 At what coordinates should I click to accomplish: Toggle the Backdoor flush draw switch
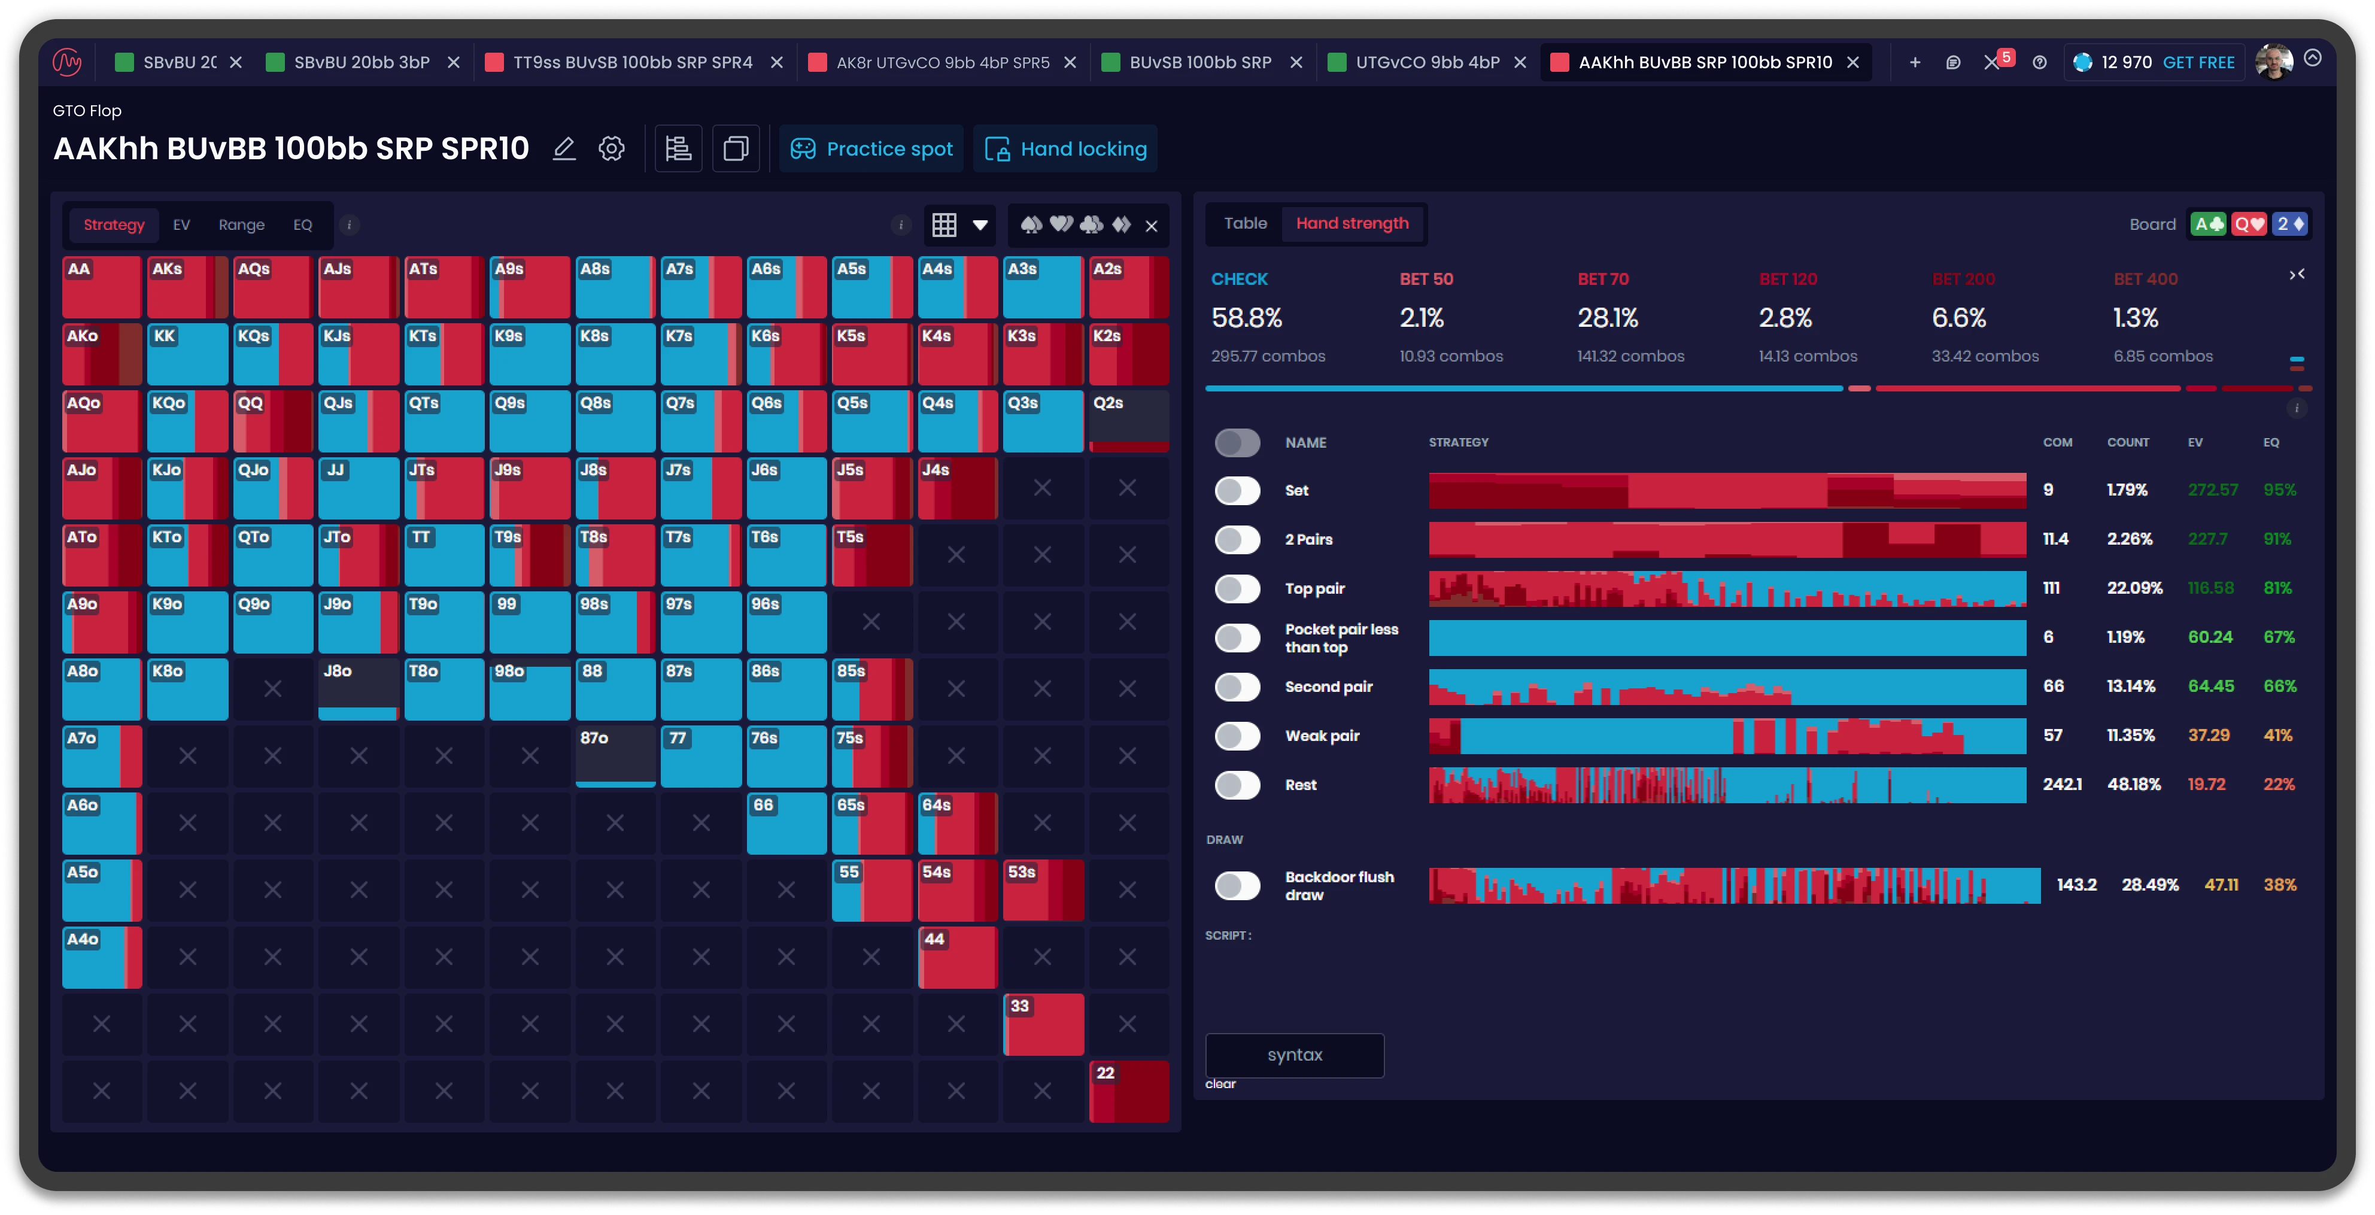(x=1237, y=885)
